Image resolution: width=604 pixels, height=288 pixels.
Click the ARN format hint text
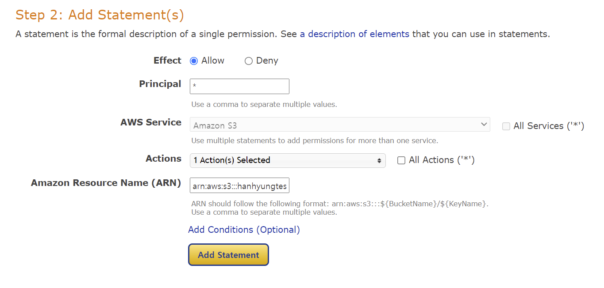tap(339, 204)
